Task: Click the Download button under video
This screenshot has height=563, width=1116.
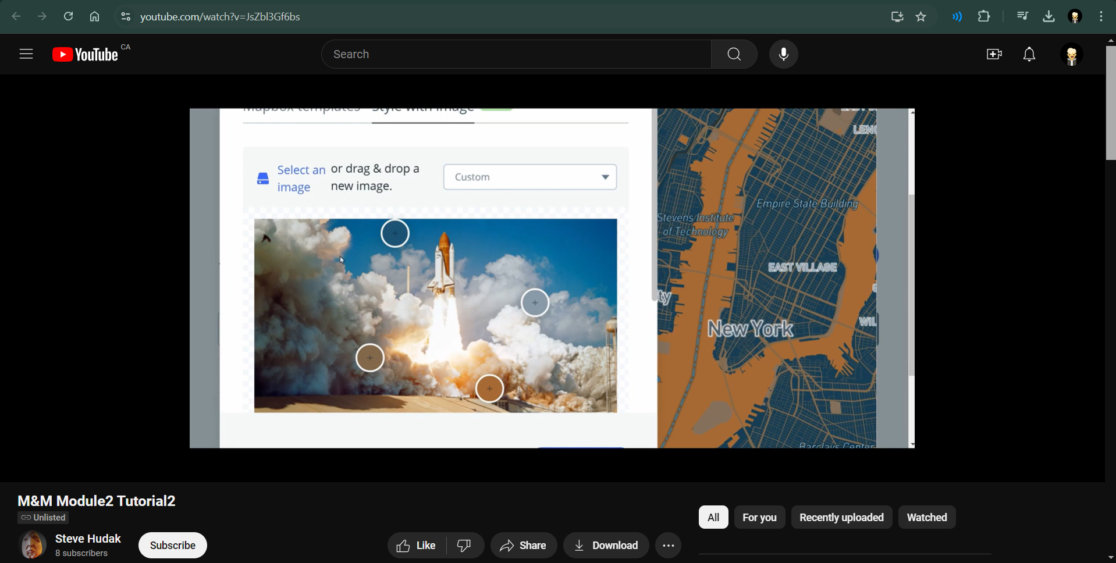Action: 606,546
